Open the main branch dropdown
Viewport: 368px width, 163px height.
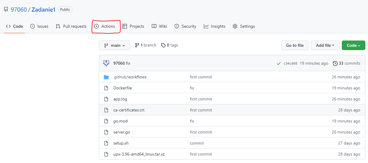114,45
